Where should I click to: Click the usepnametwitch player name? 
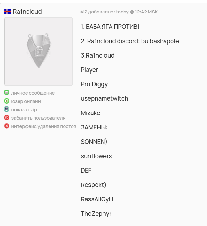[104, 99]
